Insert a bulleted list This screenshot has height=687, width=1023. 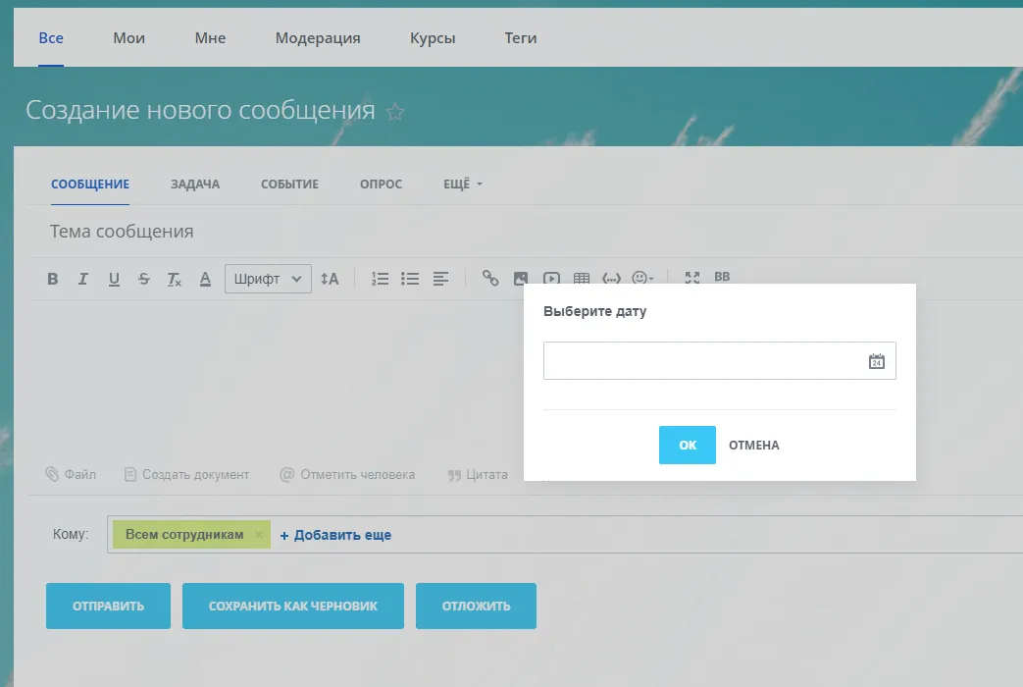point(411,279)
